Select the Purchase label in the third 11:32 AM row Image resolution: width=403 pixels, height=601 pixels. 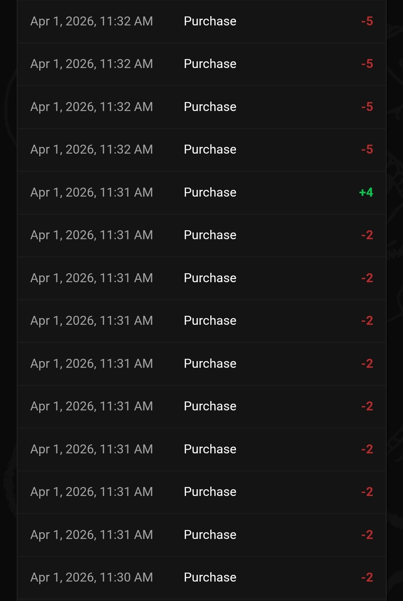click(210, 107)
